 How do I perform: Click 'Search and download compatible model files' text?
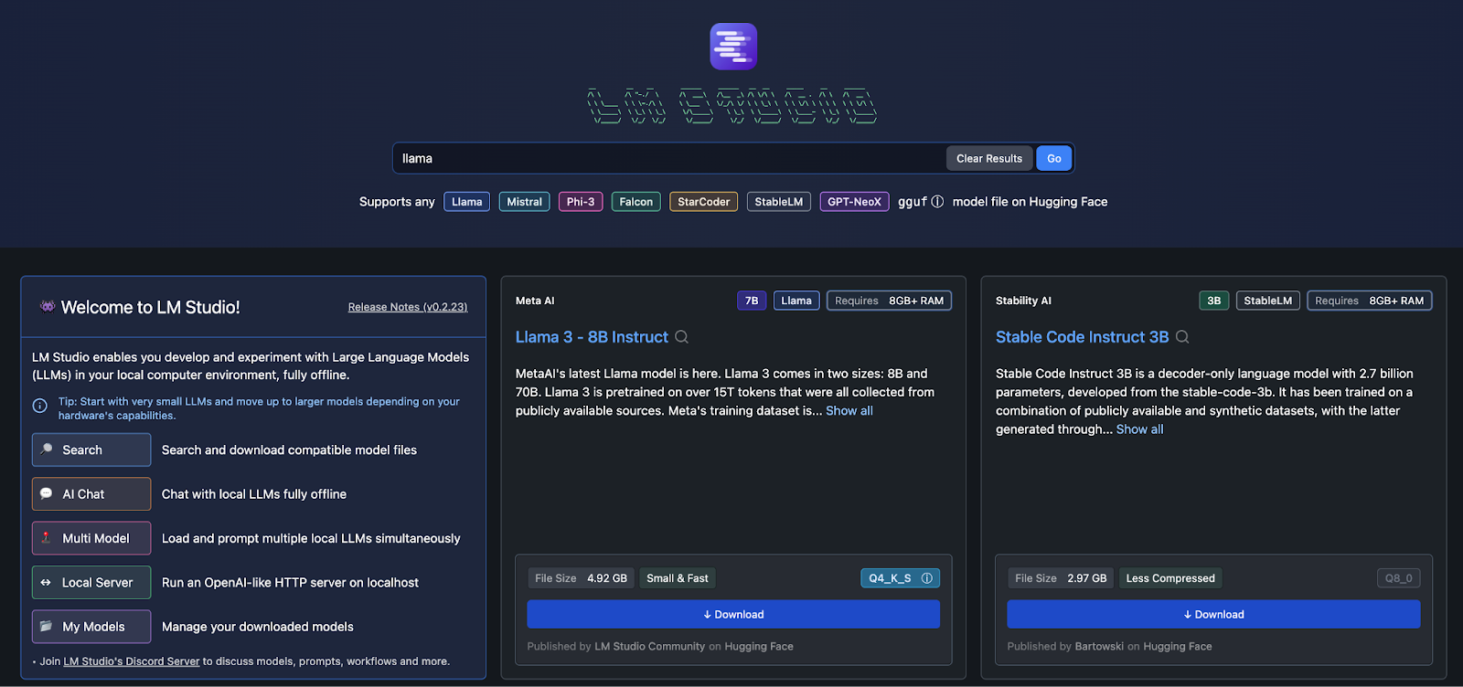pos(289,450)
